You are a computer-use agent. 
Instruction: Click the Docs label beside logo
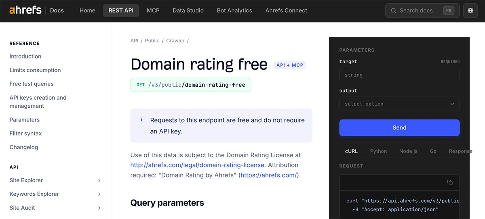[57, 10]
